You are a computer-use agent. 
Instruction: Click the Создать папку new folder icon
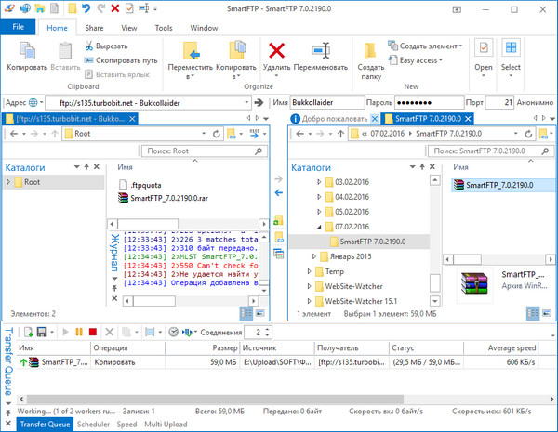(371, 52)
